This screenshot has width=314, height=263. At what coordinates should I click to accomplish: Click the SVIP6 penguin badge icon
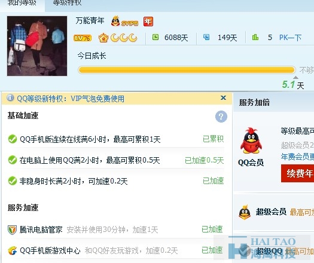point(124,22)
